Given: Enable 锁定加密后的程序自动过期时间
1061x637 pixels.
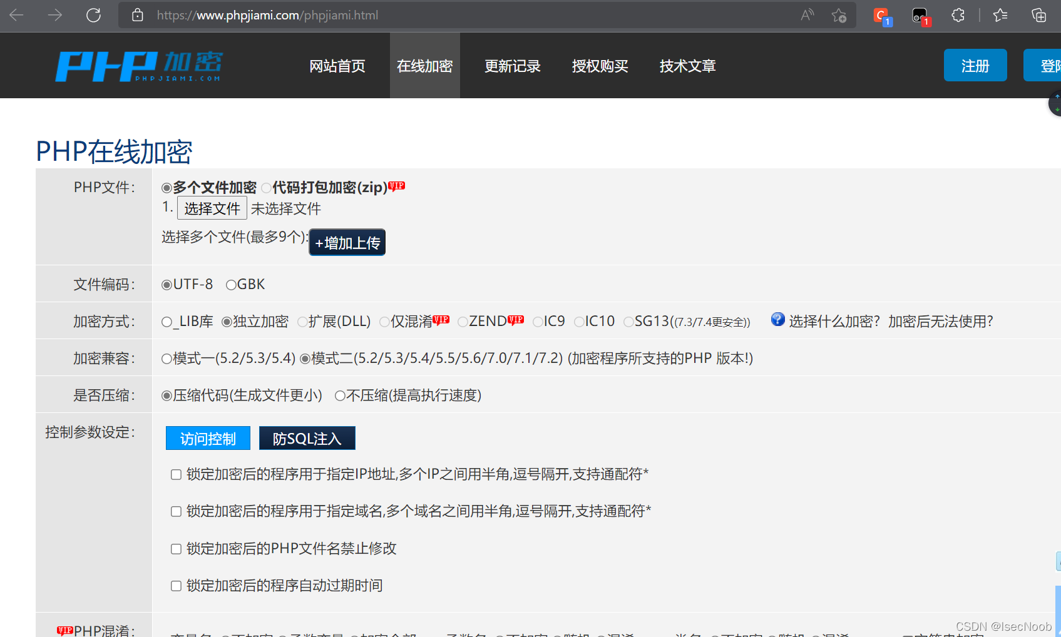Looking at the screenshot, I should (176, 586).
